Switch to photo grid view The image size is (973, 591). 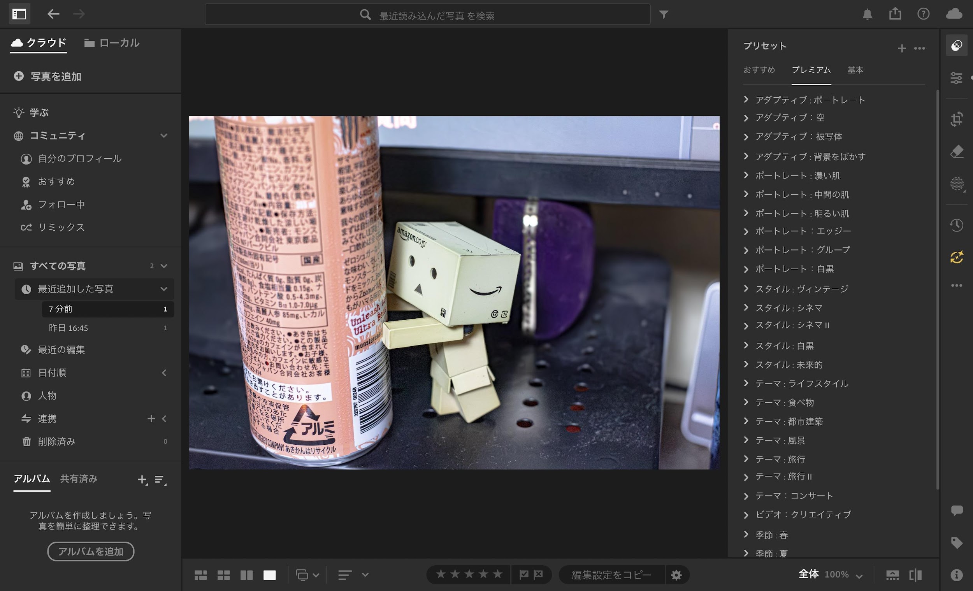(x=200, y=575)
